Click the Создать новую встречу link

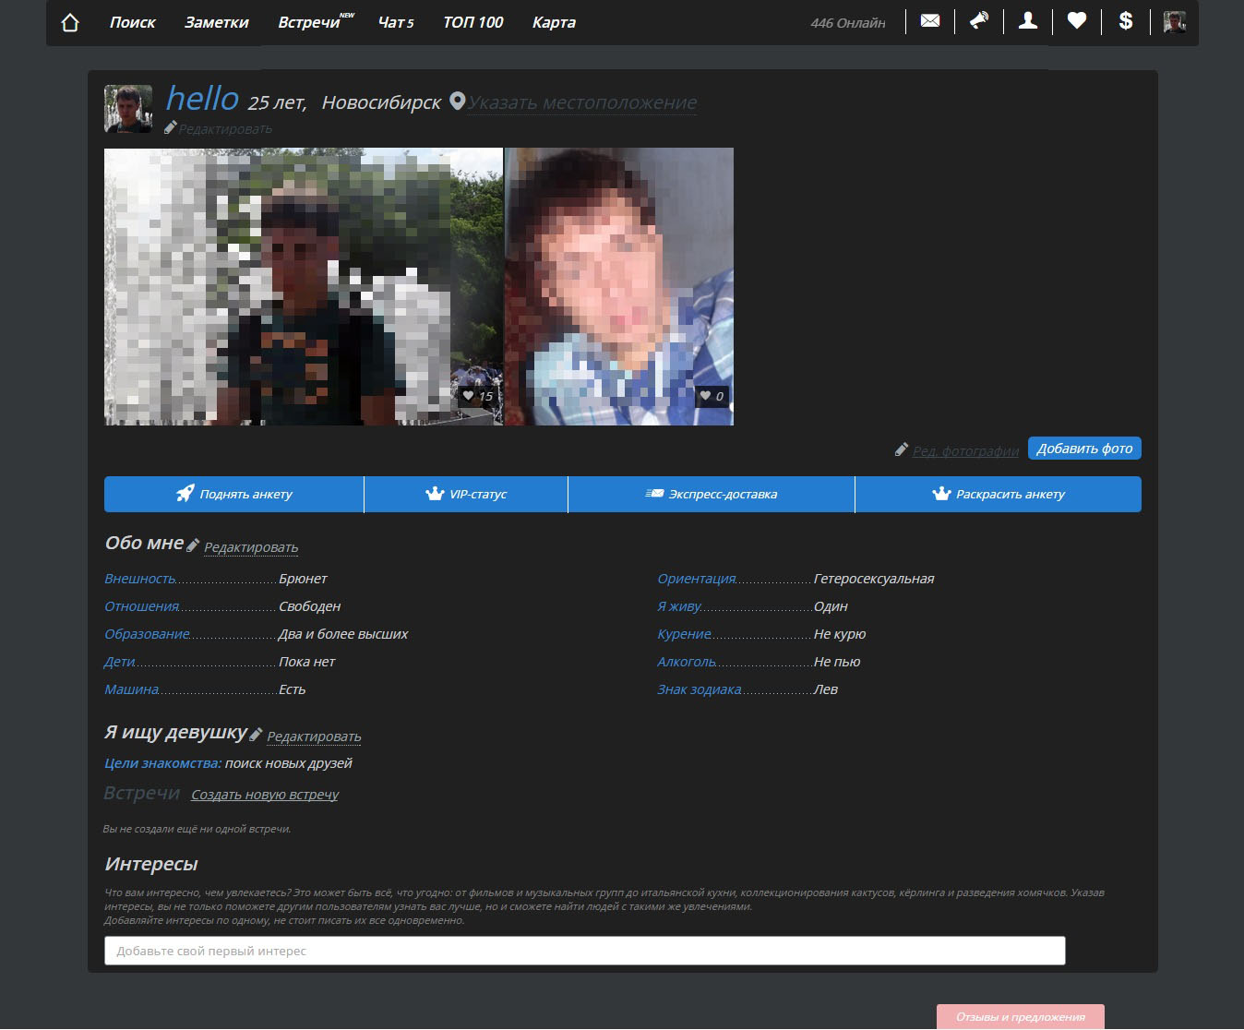click(265, 795)
